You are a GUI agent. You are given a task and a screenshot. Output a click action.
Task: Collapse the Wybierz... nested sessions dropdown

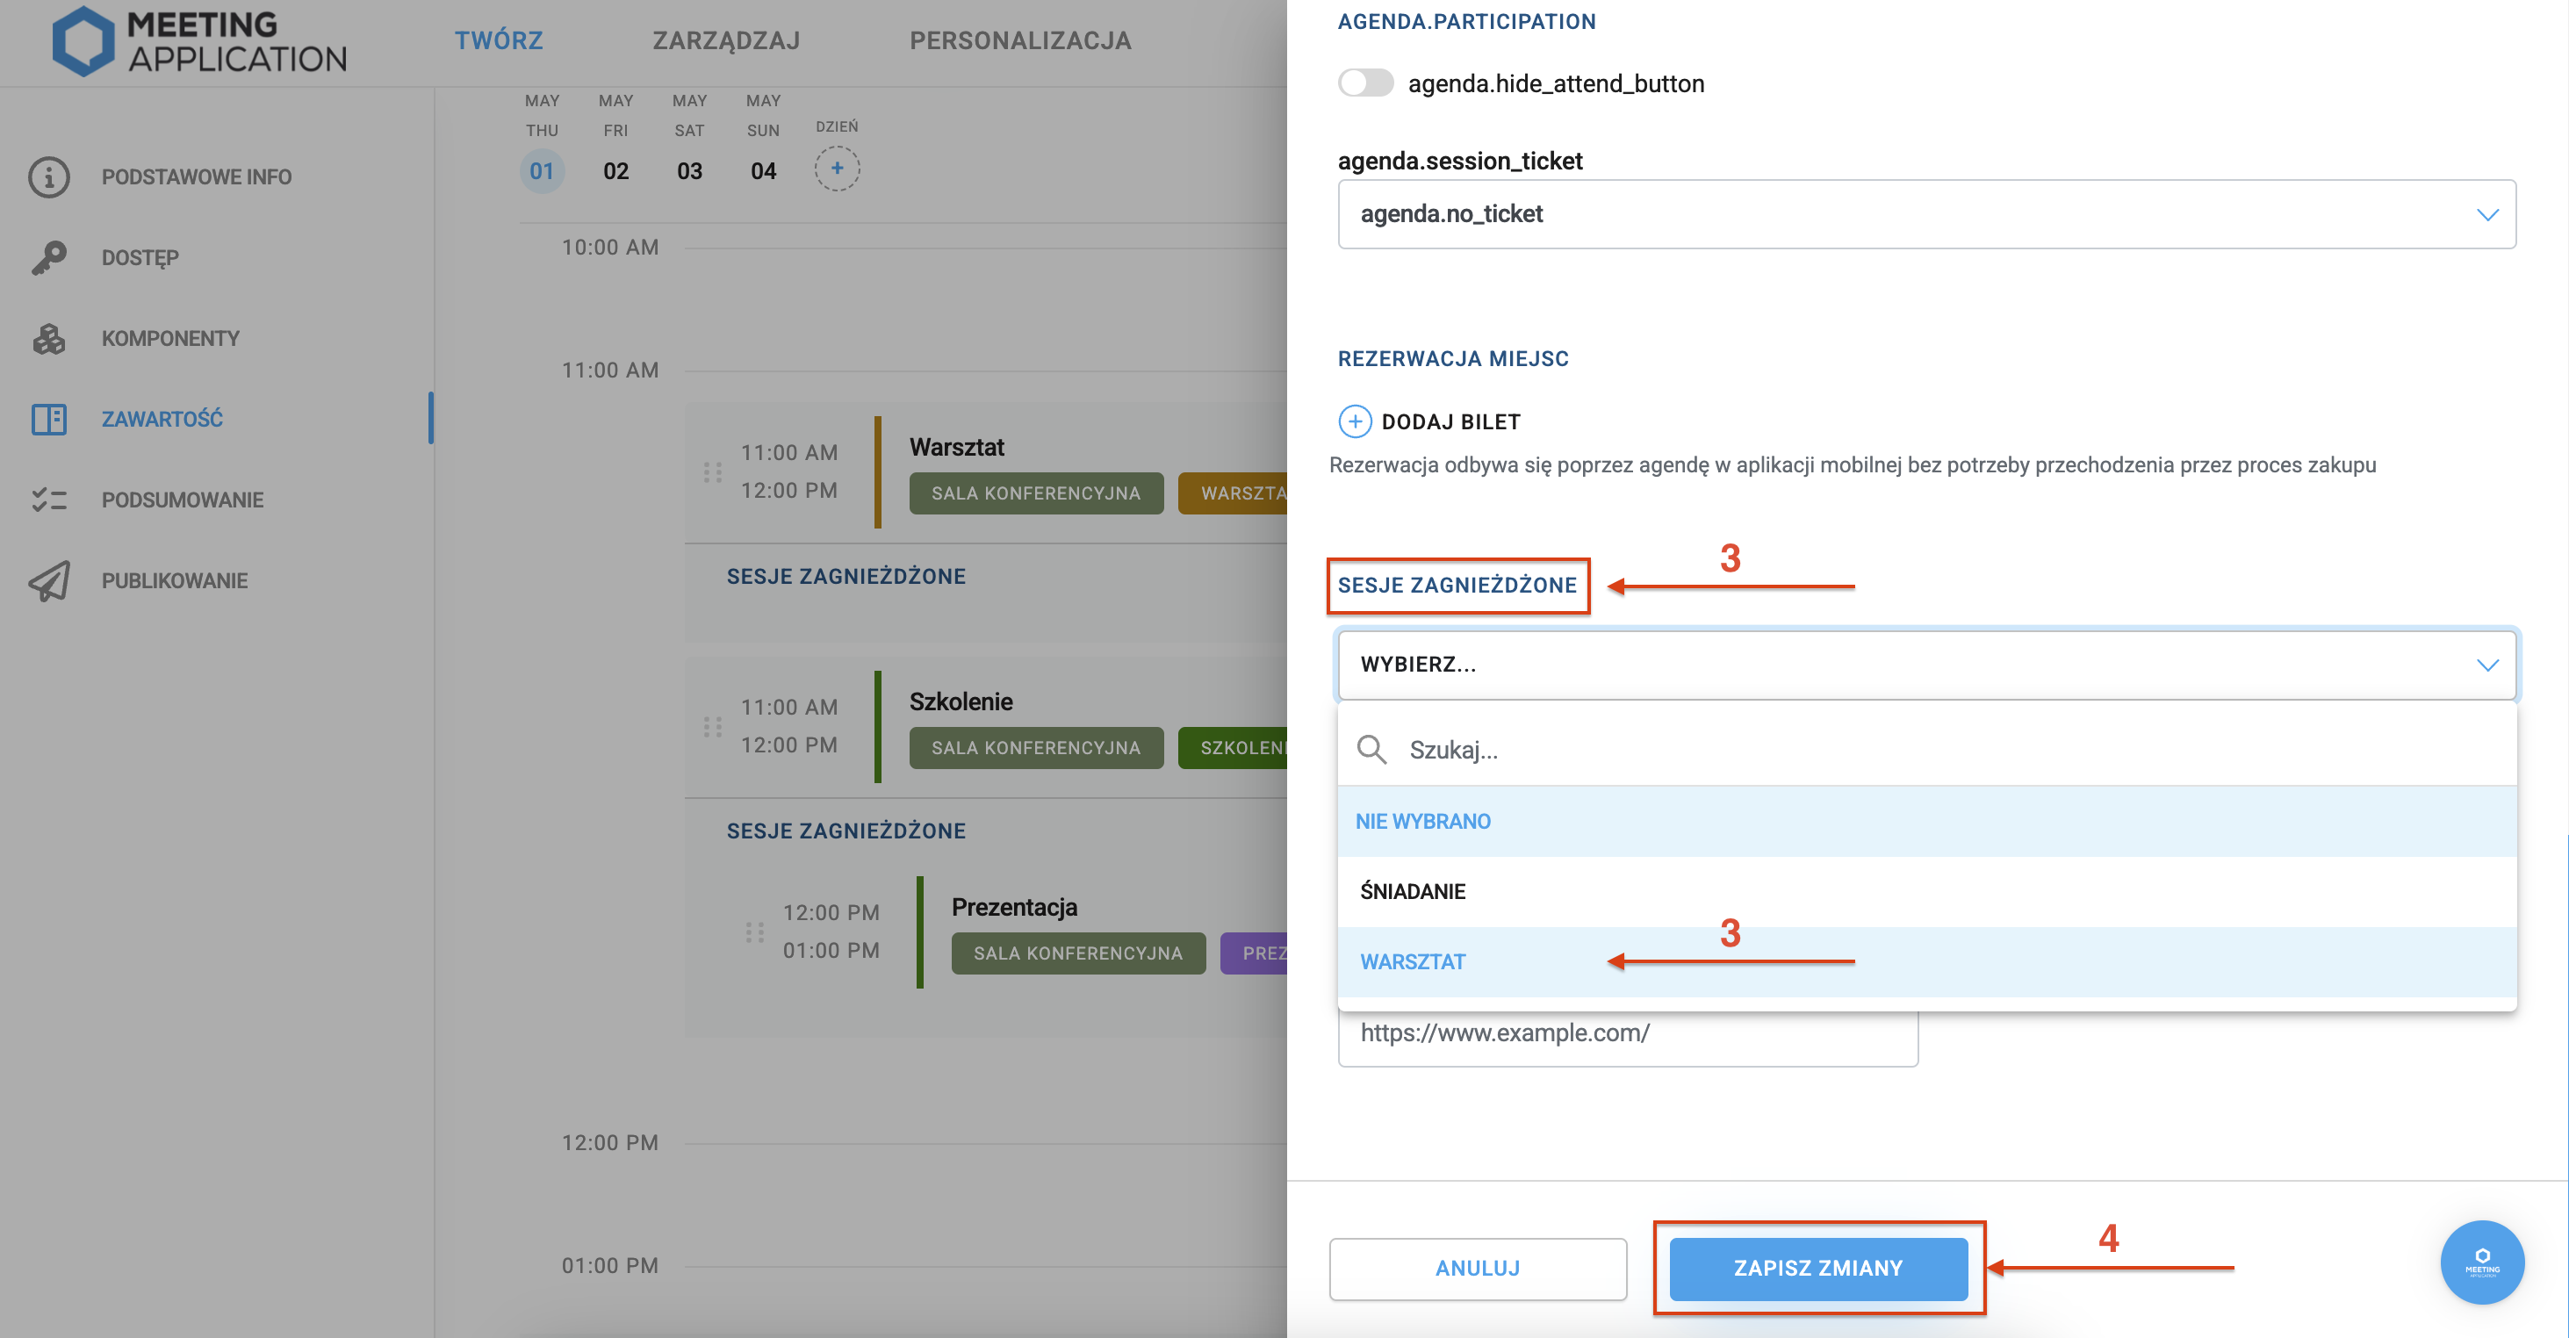(x=1925, y=664)
